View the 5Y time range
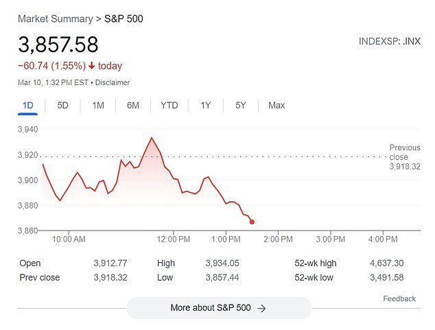 point(241,106)
